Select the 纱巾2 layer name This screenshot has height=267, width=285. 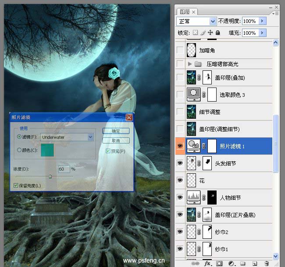tap(221, 232)
